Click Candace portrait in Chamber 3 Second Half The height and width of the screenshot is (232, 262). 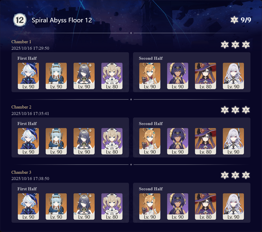coord(178,206)
